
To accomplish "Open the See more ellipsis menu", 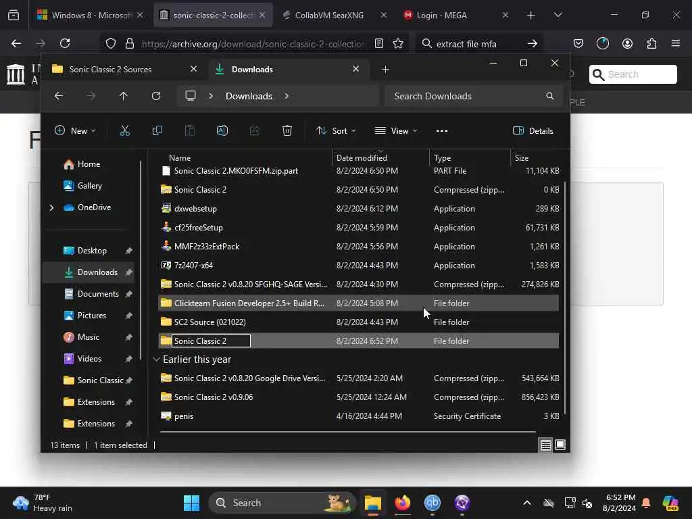I will (x=442, y=130).
